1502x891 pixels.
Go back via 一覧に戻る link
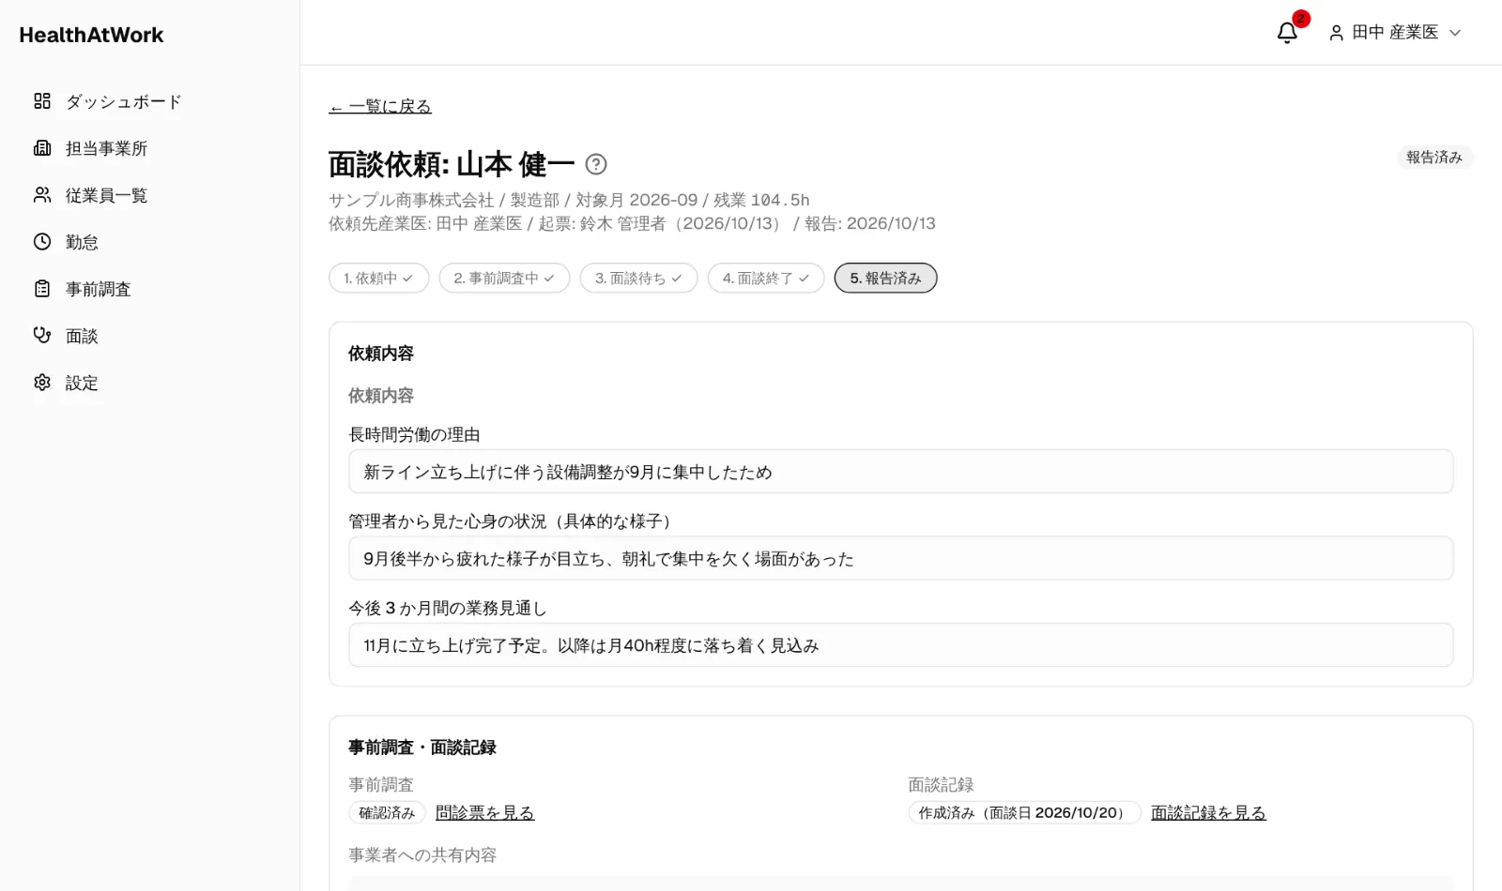click(x=380, y=106)
